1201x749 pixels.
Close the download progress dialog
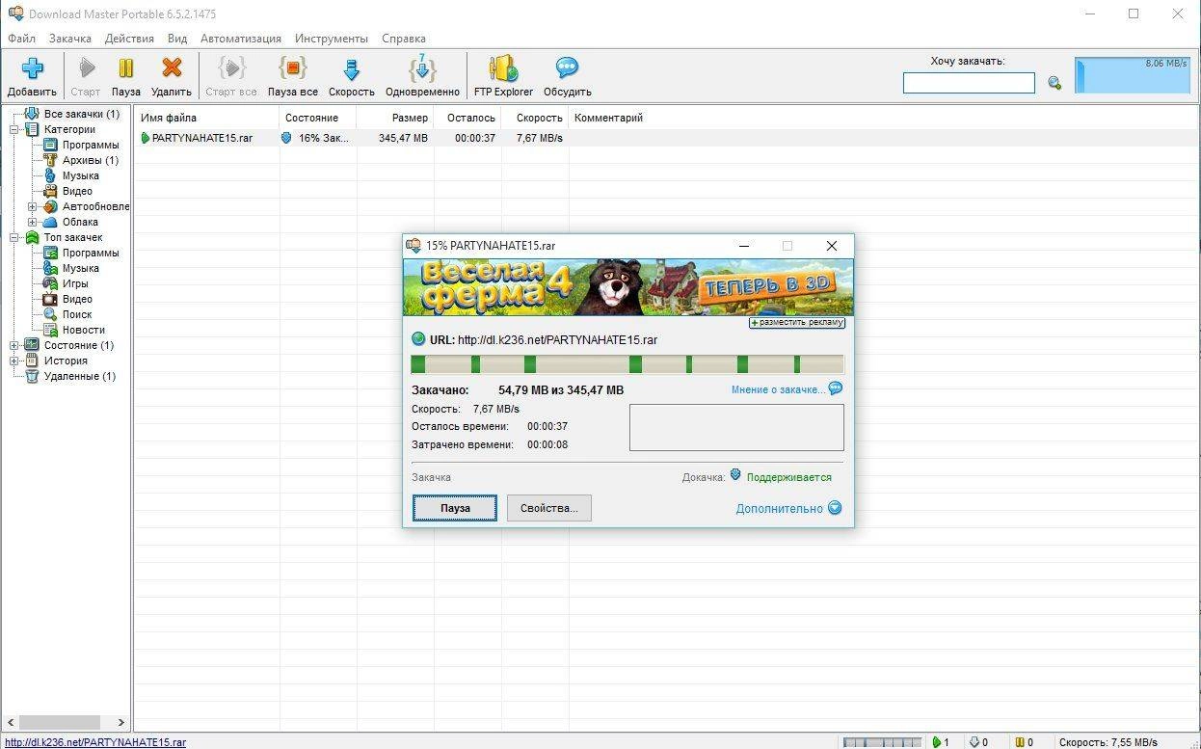click(x=832, y=246)
